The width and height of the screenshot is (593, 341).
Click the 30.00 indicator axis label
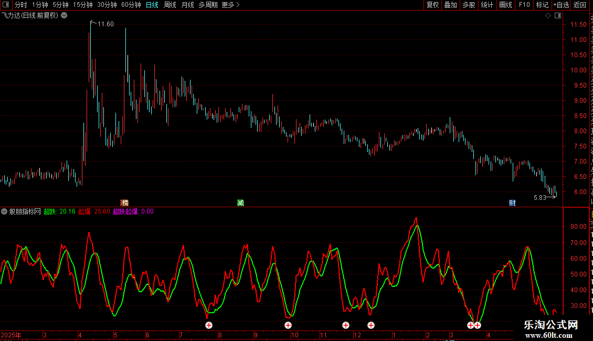tap(579, 306)
